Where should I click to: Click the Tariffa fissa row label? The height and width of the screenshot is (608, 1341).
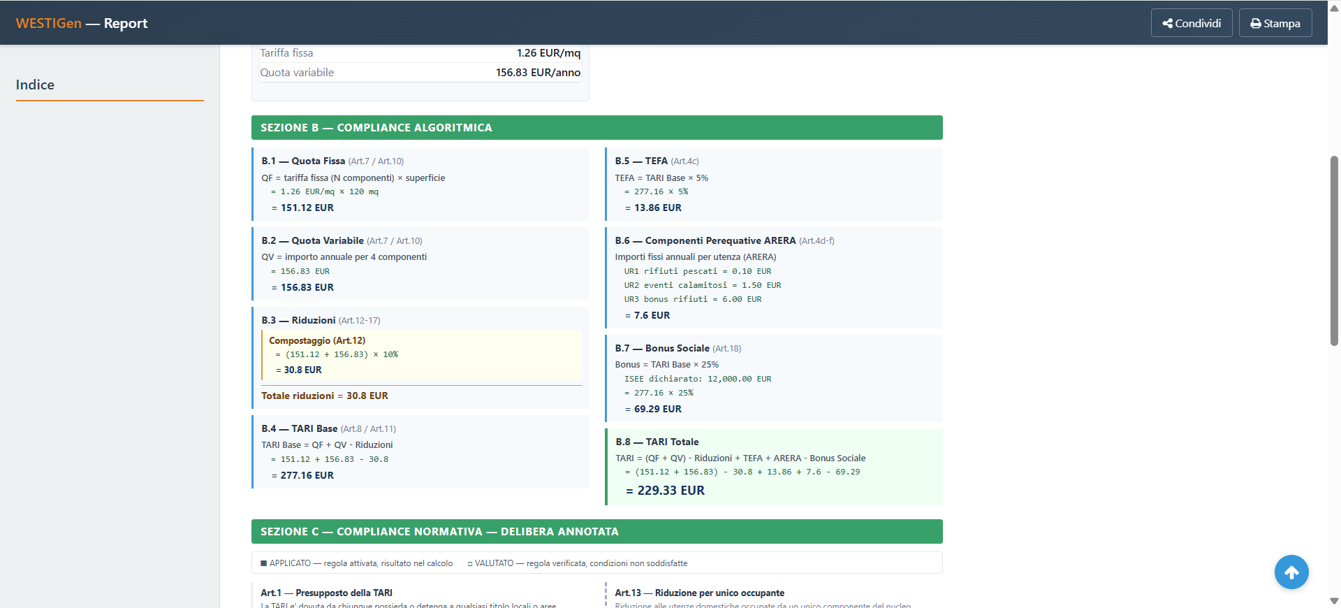tap(286, 53)
